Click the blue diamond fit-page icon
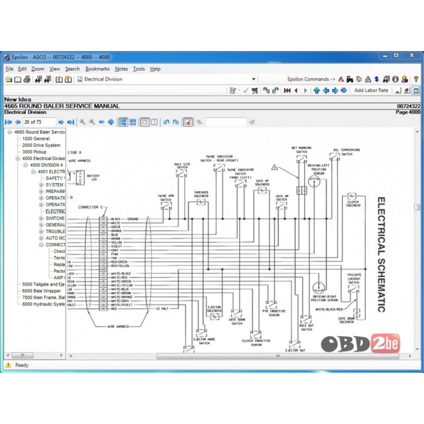The width and height of the screenshot is (424, 424). [x=111, y=122]
